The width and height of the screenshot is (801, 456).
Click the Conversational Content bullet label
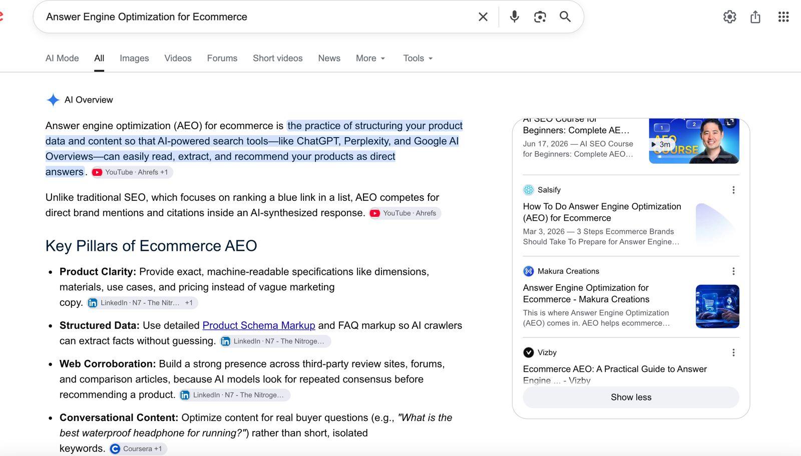pos(119,417)
